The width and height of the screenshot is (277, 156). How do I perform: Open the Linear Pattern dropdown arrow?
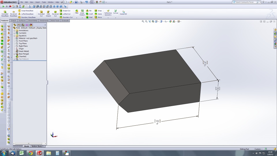click(x=82, y=18)
